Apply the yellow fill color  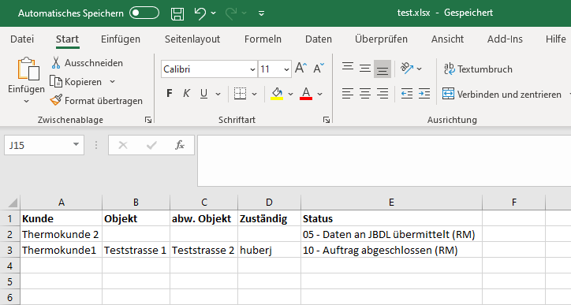click(x=277, y=94)
